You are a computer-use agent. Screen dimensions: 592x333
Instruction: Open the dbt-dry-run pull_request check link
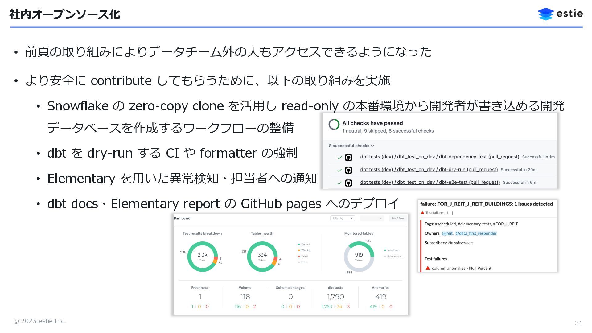(x=429, y=170)
